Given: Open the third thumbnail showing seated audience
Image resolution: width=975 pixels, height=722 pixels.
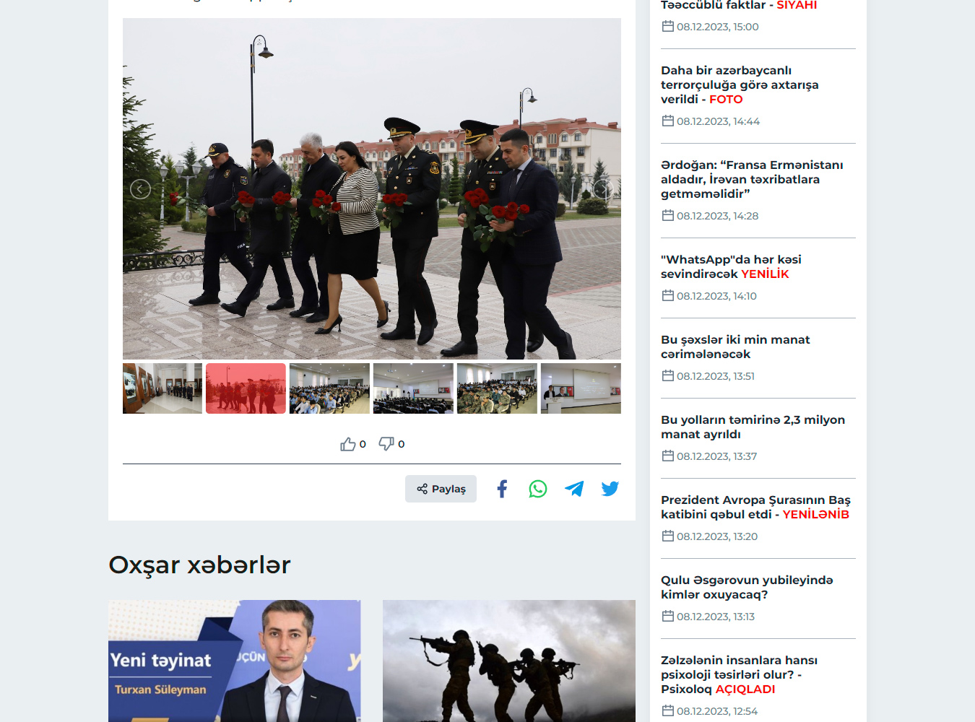Looking at the screenshot, I should (x=329, y=388).
